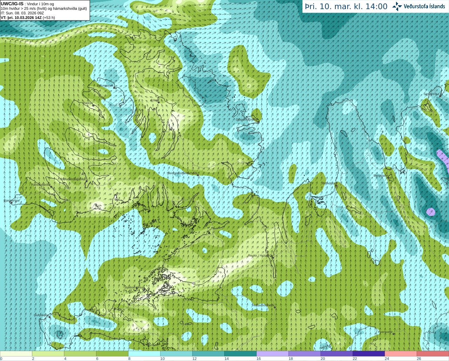Select the 20–22 m/s violet legend swatch

(x=337, y=354)
